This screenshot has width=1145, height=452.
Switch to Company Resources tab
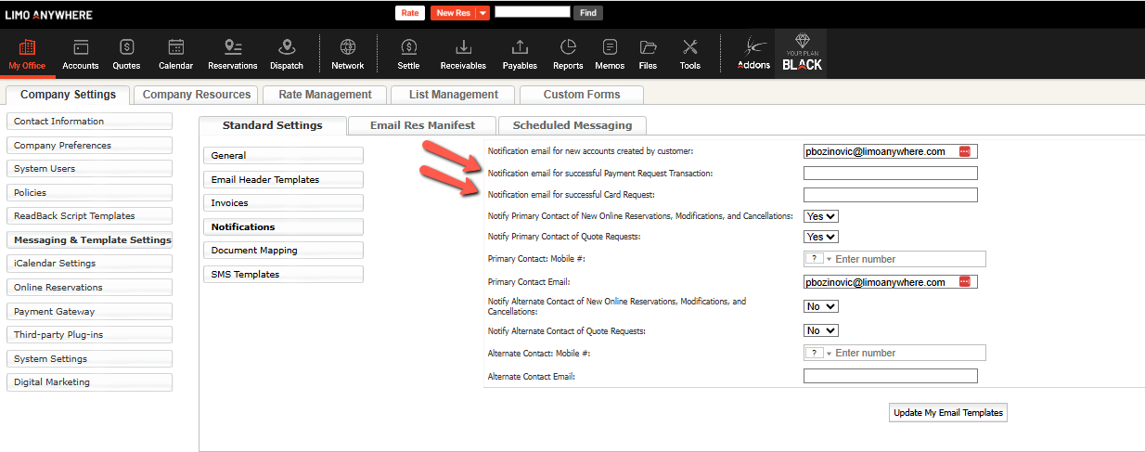click(x=196, y=95)
